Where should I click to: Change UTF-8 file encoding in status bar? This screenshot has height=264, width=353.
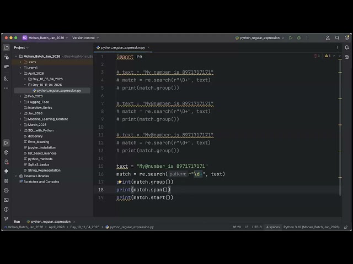[257, 227]
